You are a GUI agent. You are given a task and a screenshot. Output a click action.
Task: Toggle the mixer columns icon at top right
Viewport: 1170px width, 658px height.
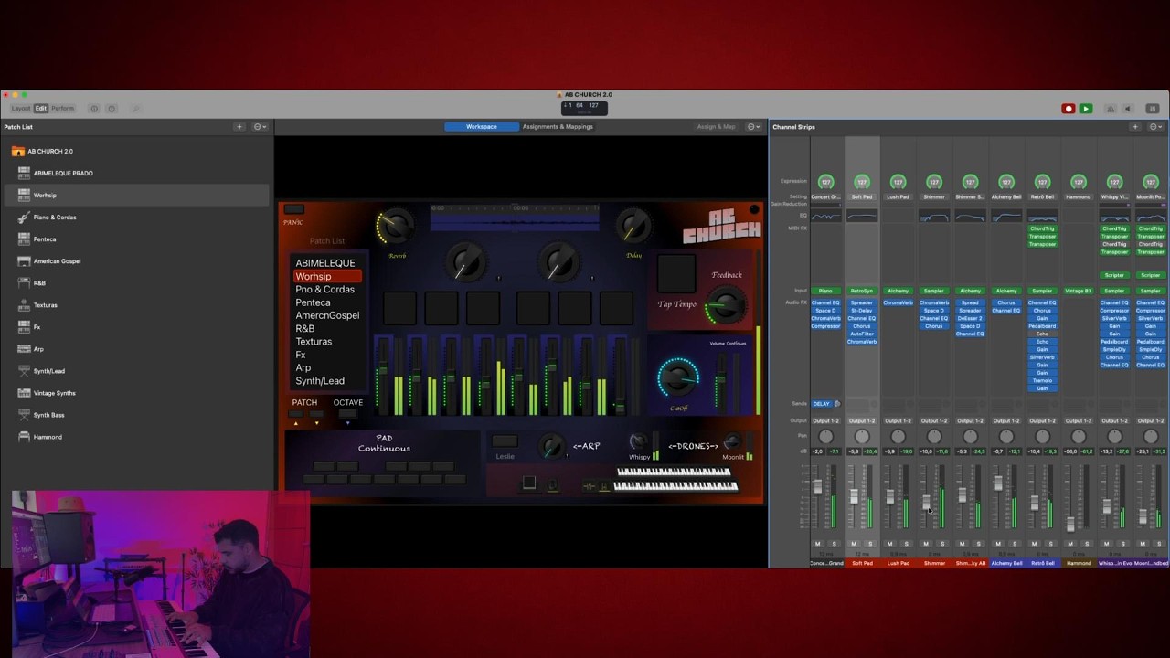(1153, 109)
